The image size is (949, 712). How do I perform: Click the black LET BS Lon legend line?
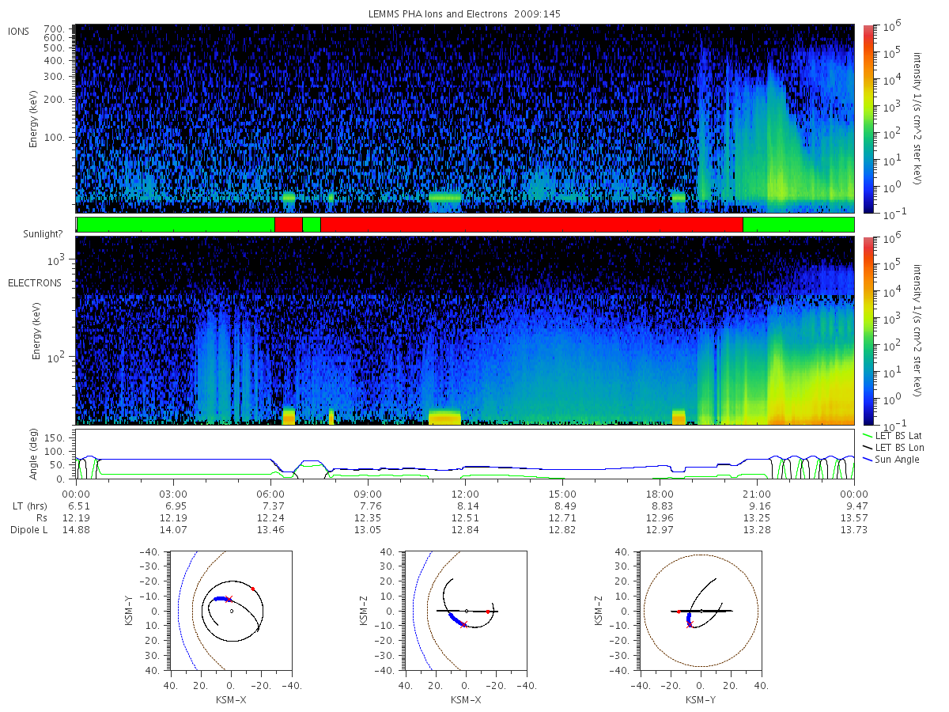tap(869, 448)
